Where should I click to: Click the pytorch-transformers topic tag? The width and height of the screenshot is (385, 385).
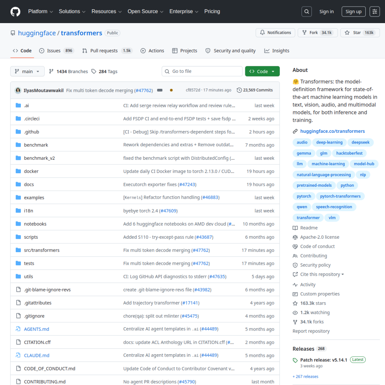click(340, 196)
